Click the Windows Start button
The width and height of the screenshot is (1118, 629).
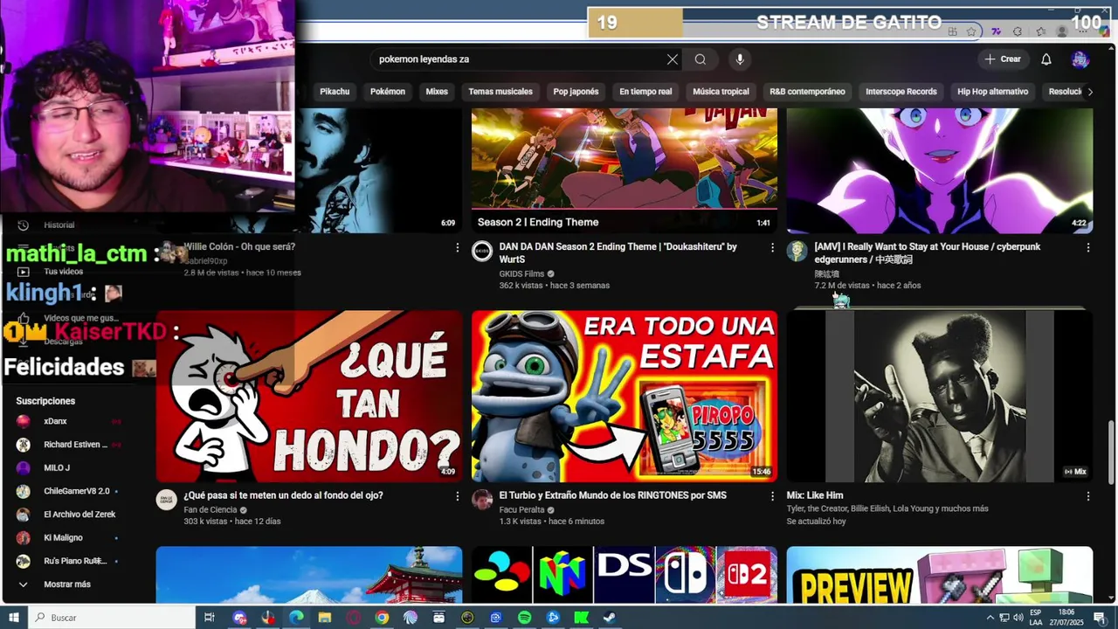(x=13, y=618)
